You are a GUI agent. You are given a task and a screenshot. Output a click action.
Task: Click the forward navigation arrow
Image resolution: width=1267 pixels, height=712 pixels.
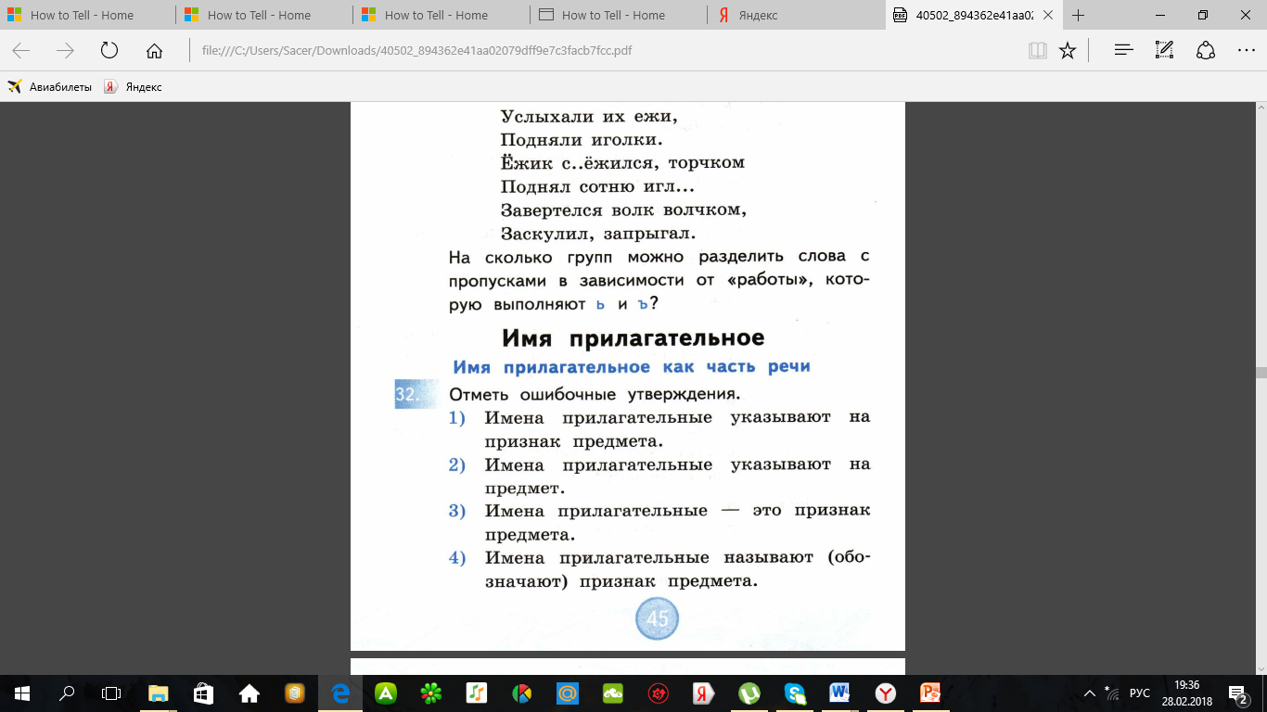tap(65, 51)
